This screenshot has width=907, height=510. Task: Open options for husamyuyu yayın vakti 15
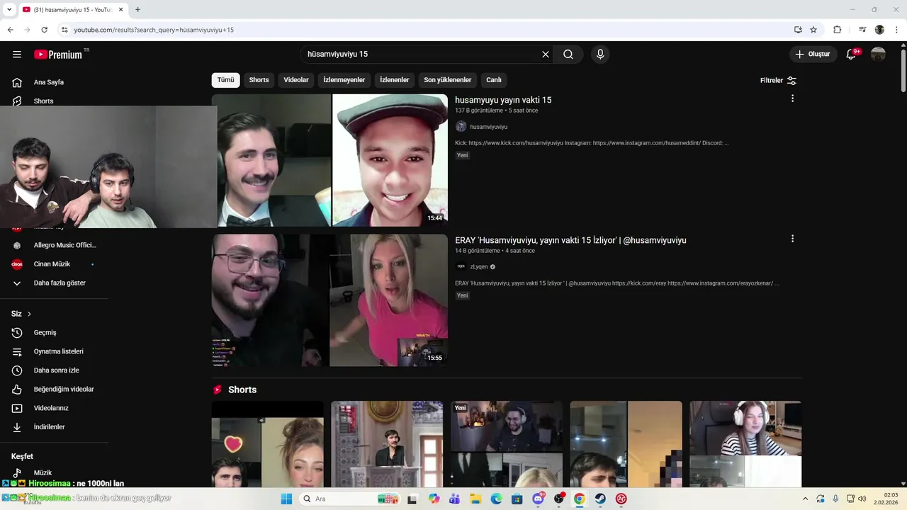tap(792, 98)
